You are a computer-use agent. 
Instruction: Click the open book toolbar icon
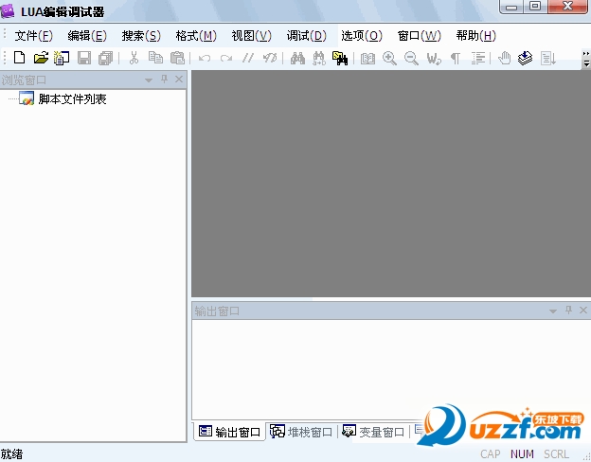coord(367,58)
